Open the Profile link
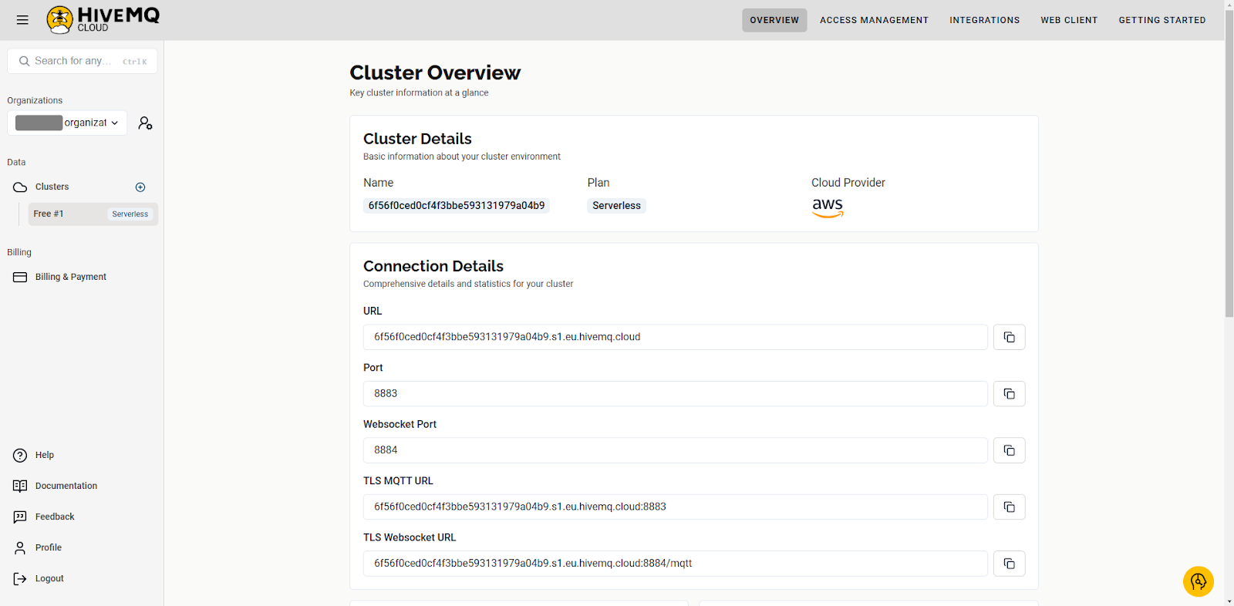 [x=49, y=547]
